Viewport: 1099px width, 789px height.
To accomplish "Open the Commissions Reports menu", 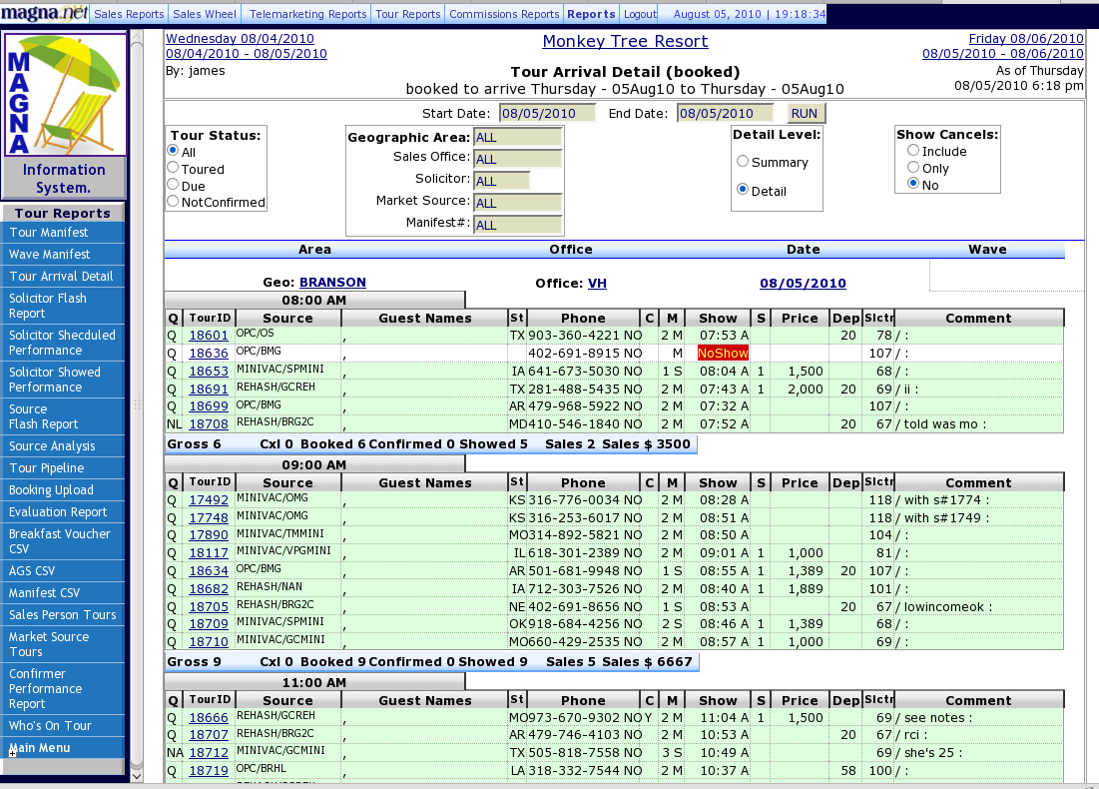I will (x=504, y=14).
